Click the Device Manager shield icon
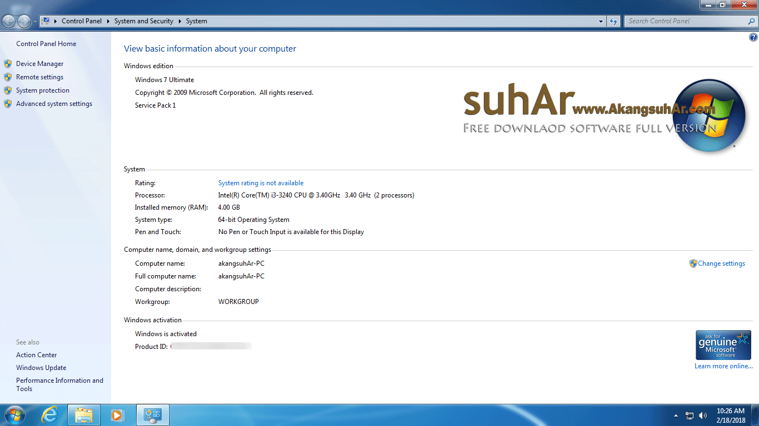This screenshot has width=759, height=426. (x=8, y=64)
